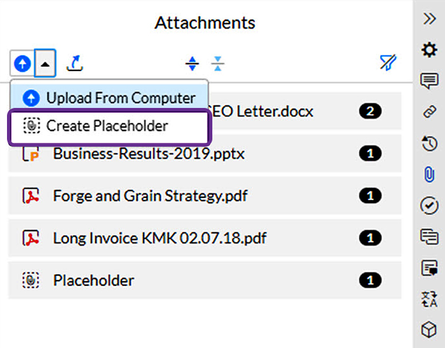Screen dimensions: 445x348
Task: Click the Placeholder attachment row
Action: point(93,280)
